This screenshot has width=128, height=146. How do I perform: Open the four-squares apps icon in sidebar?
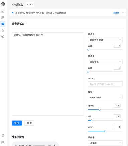pos(3,18)
